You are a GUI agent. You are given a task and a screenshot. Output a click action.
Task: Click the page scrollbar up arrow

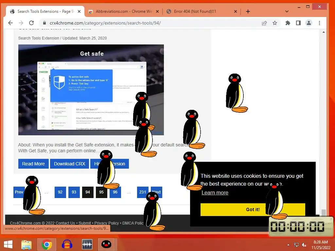tap(324, 32)
